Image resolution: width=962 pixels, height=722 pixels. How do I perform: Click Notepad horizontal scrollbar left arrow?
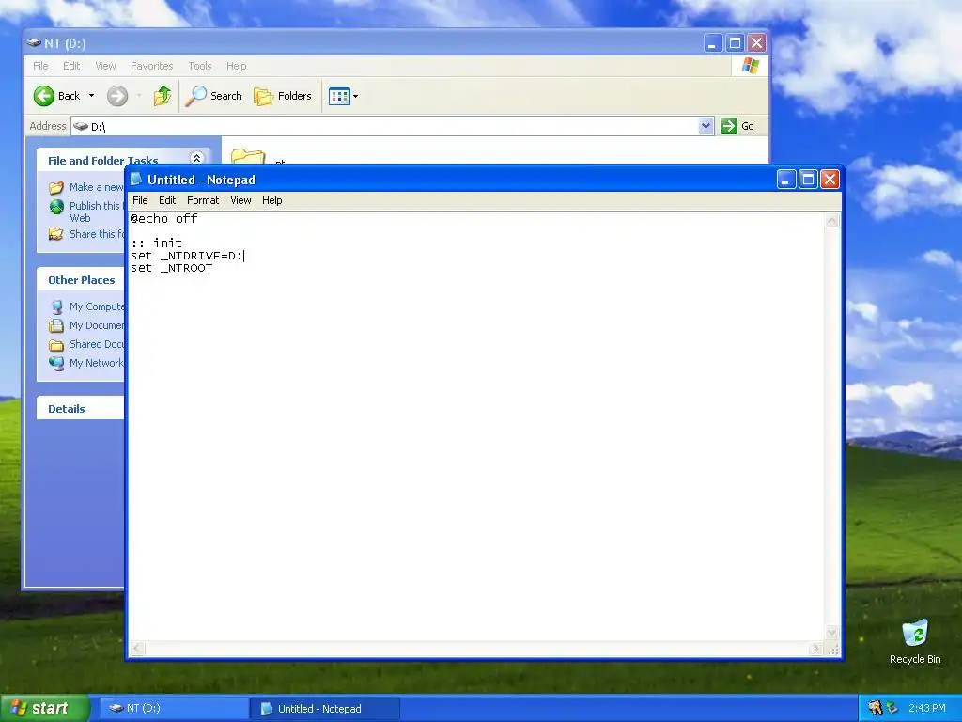[137, 649]
